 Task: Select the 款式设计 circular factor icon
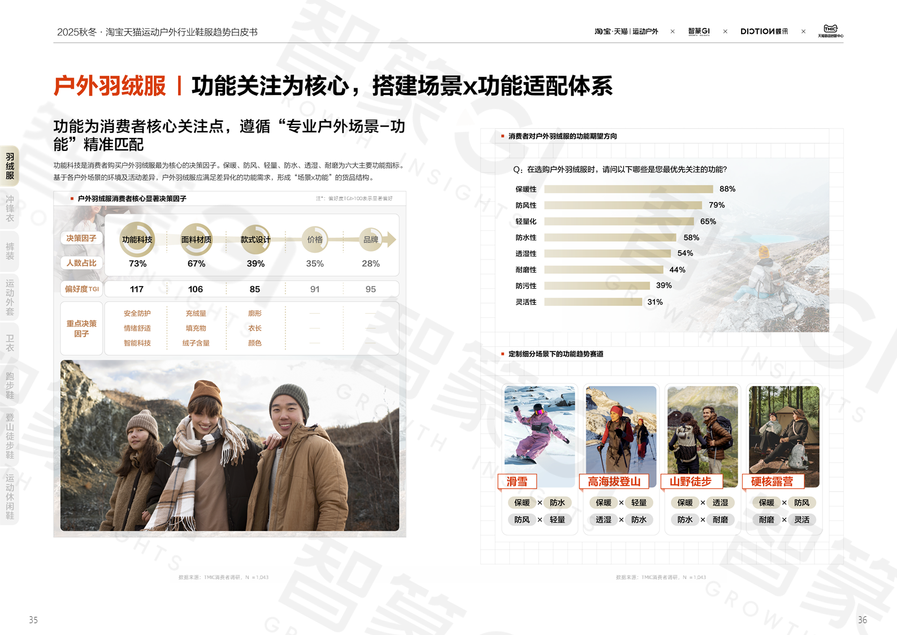[255, 240]
